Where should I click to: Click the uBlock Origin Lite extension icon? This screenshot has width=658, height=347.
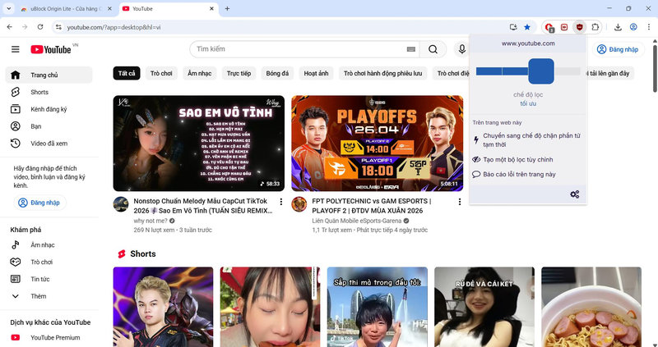(580, 27)
